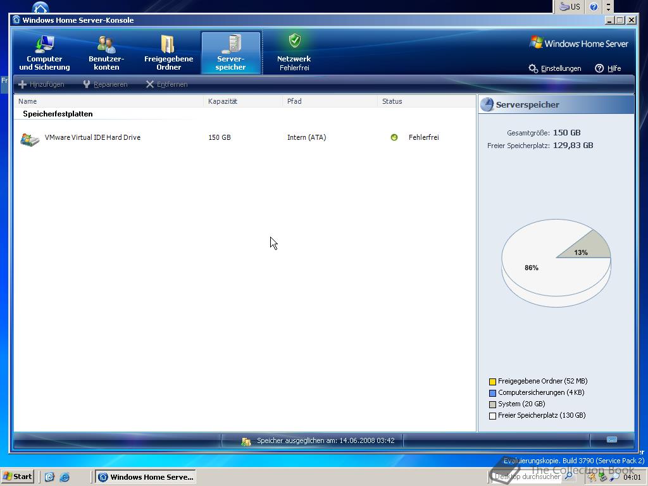Open the Windows Start menu
This screenshot has width=648, height=486.
coord(17,477)
